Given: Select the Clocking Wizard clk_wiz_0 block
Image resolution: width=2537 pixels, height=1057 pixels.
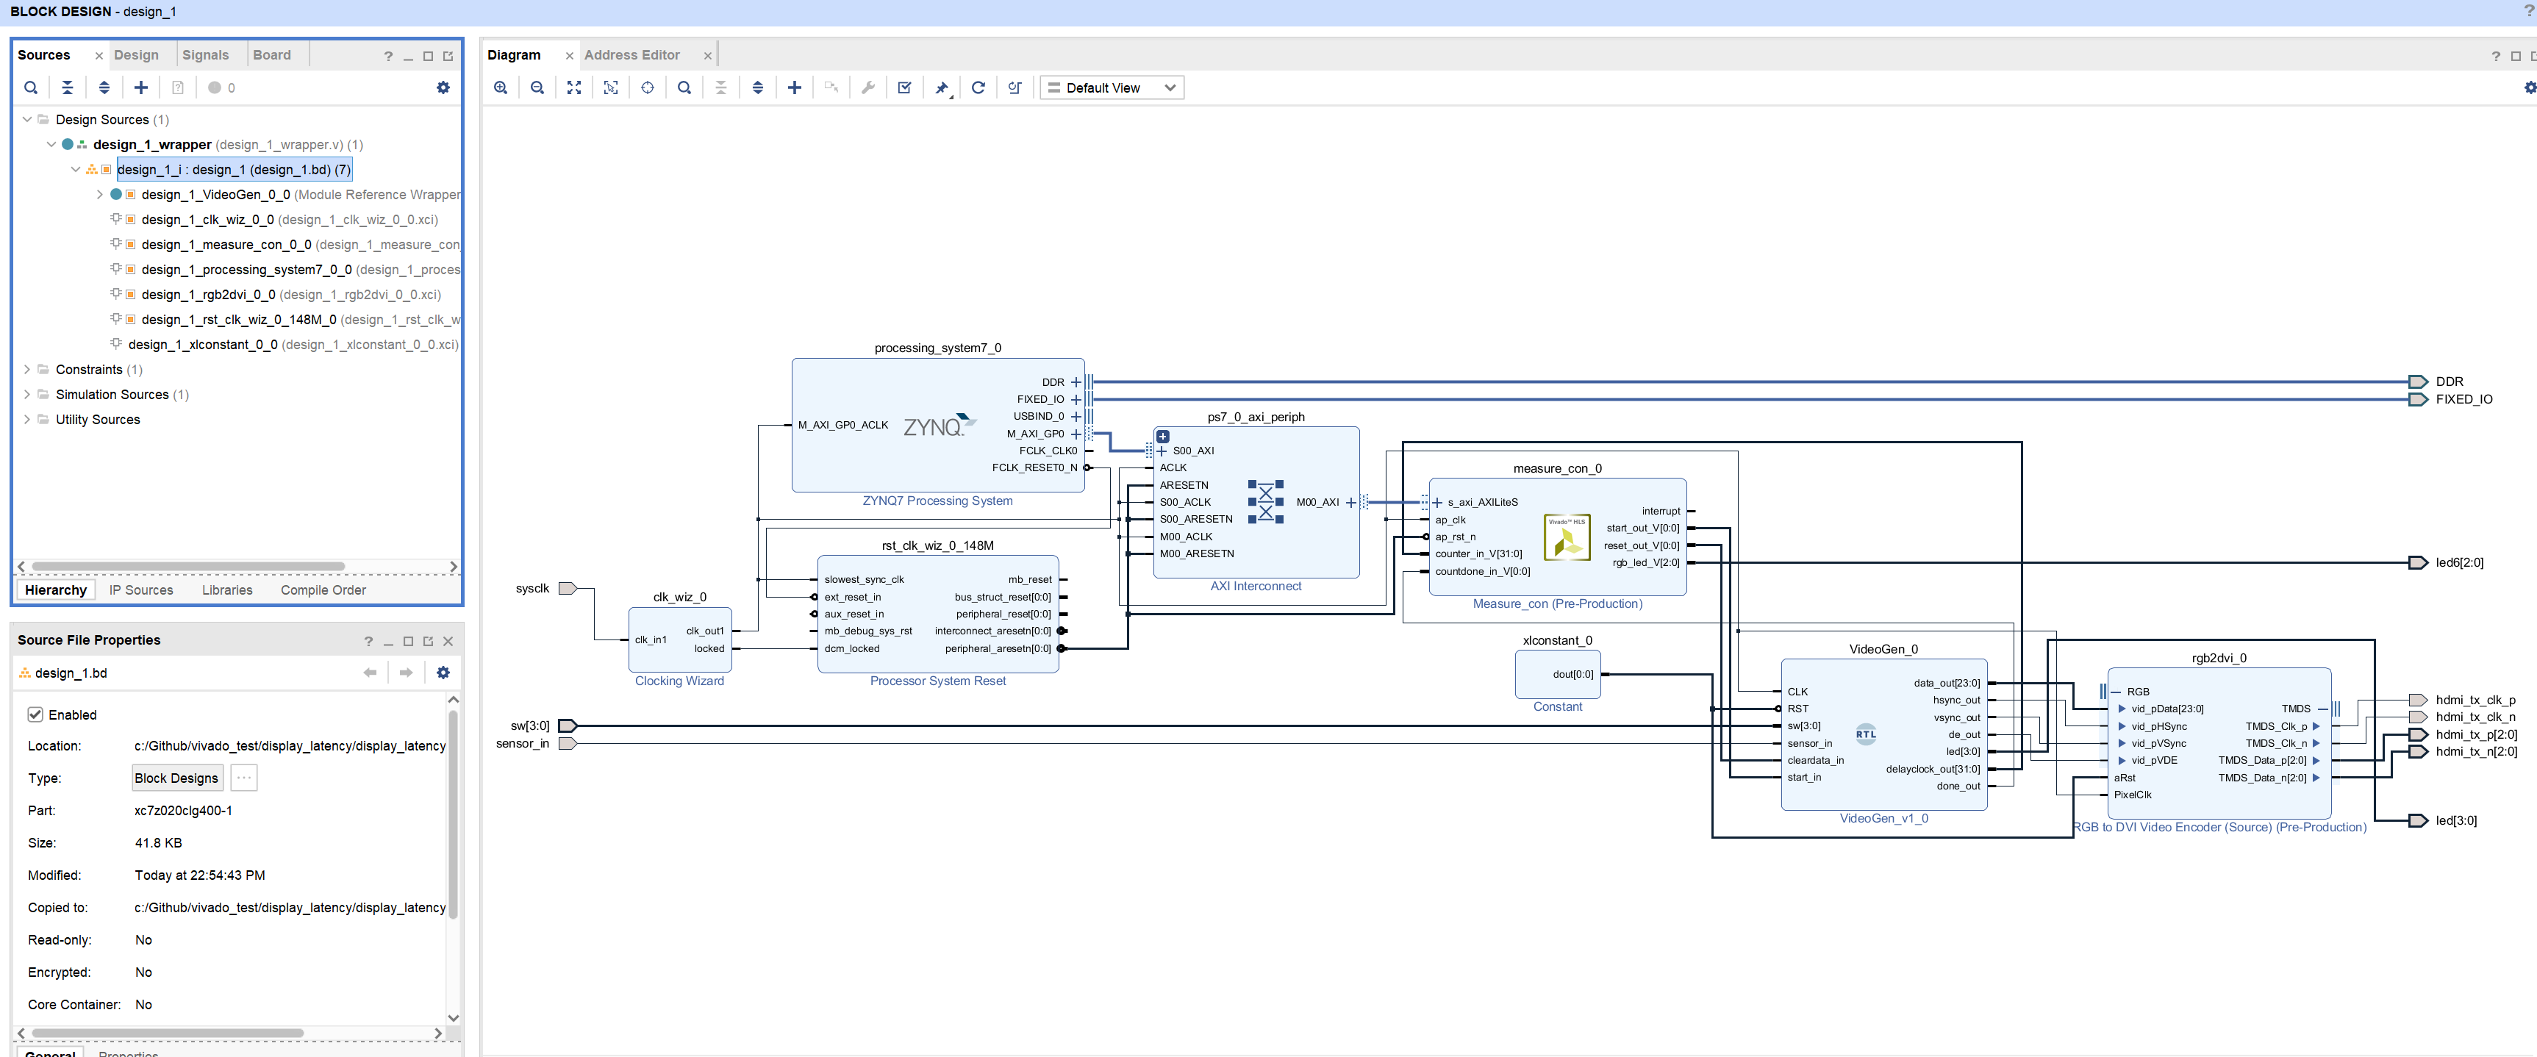Looking at the screenshot, I should (x=679, y=639).
